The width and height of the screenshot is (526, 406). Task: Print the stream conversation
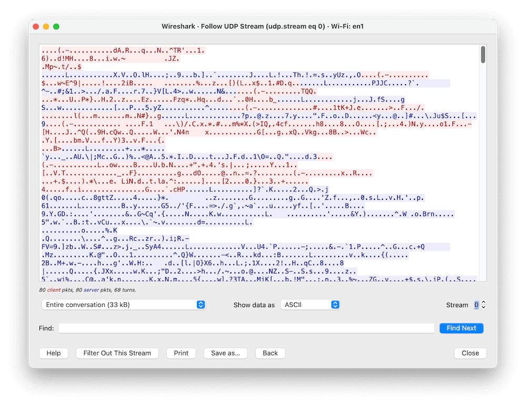[181, 353]
